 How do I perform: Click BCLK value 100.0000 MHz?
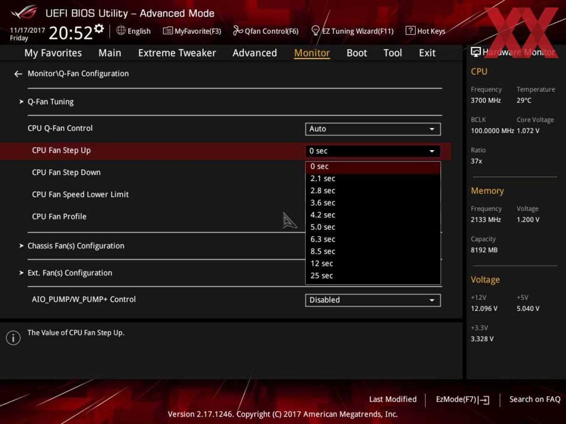492,131
